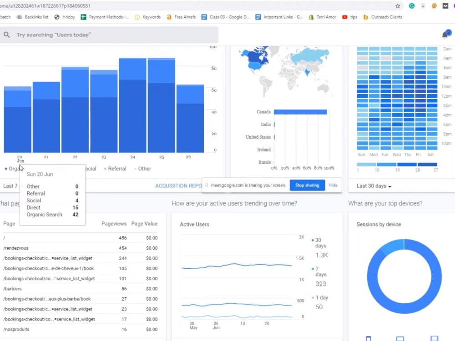
Task: Click the Pageviews column header
Action: click(x=114, y=224)
